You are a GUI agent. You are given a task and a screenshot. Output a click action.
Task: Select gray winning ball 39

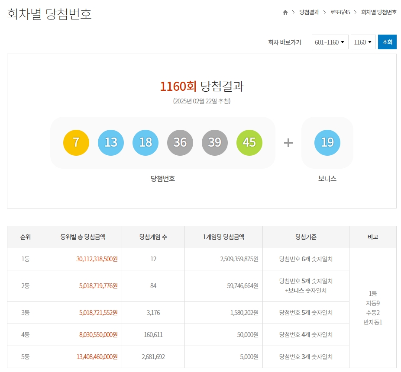(215, 142)
